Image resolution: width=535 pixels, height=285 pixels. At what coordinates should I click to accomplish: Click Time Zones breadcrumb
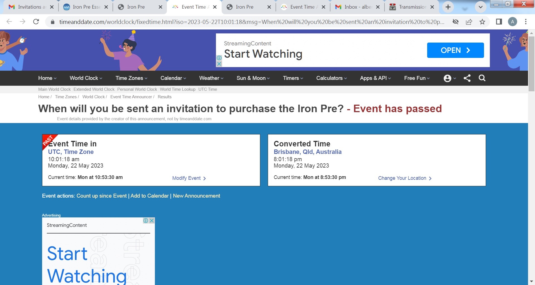click(x=66, y=97)
